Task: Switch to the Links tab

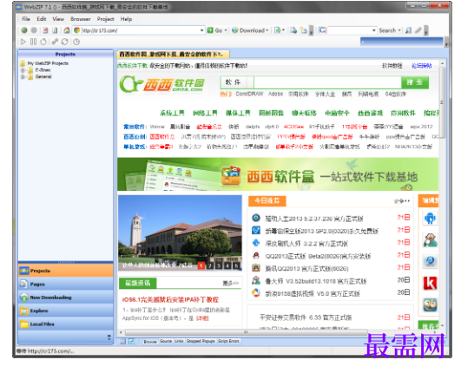Action: [x=179, y=341]
